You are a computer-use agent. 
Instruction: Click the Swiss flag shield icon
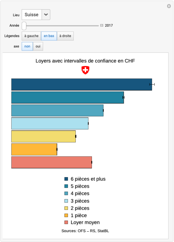coord(85,70)
